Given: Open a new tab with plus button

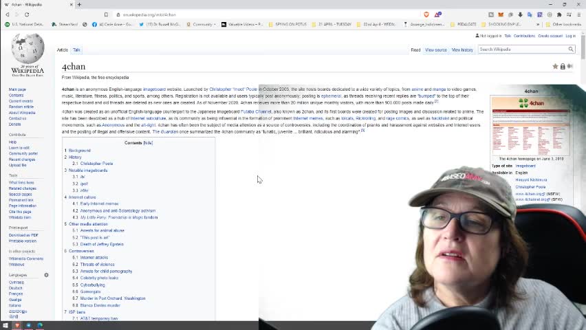Looking at the screenshot, I should pyautogui.click(x=79, y=5).
